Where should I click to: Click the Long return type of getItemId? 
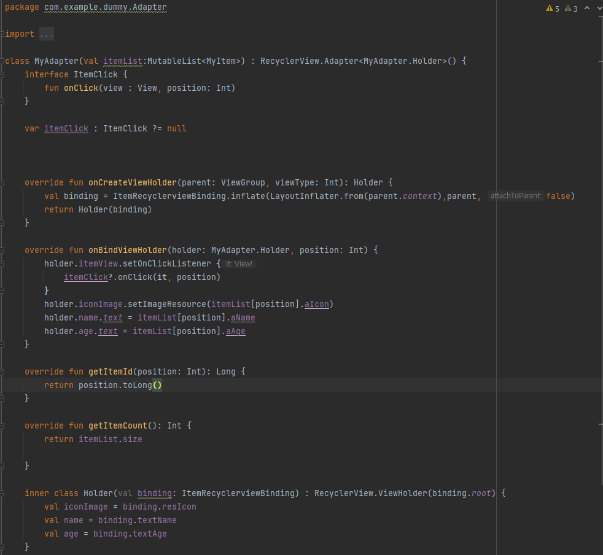coord(226,372)
